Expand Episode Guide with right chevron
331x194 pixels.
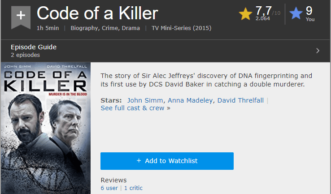[x=318, y=51]
